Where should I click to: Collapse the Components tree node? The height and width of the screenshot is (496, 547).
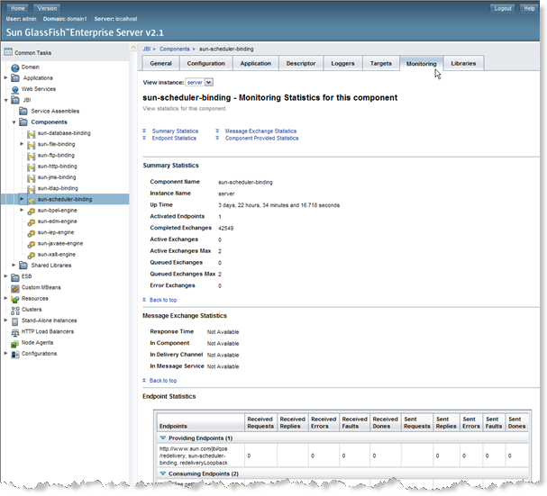(x=14, y=122)
